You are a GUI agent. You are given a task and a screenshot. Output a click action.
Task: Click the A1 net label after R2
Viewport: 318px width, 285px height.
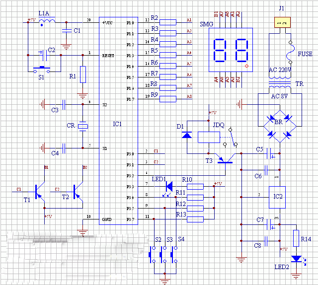pyautogui.click(x=189, y=20)
